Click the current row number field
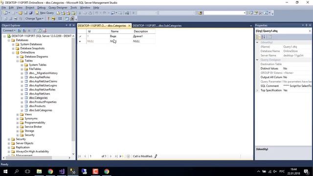The image size is (313, 176). (94, 156)
